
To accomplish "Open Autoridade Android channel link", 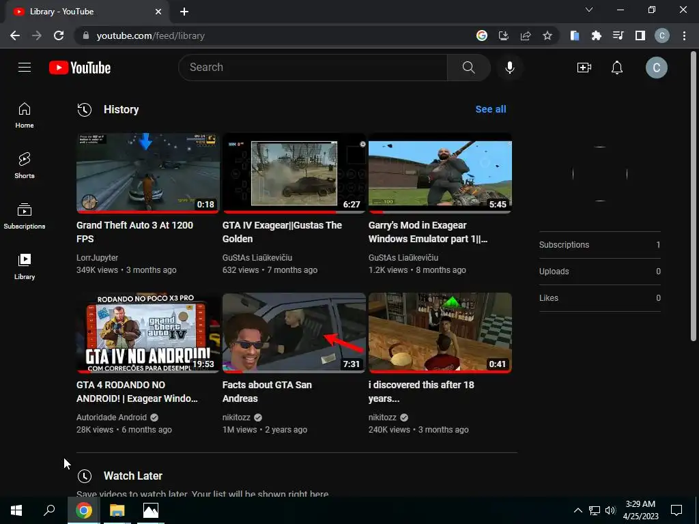I will (111, 418).
